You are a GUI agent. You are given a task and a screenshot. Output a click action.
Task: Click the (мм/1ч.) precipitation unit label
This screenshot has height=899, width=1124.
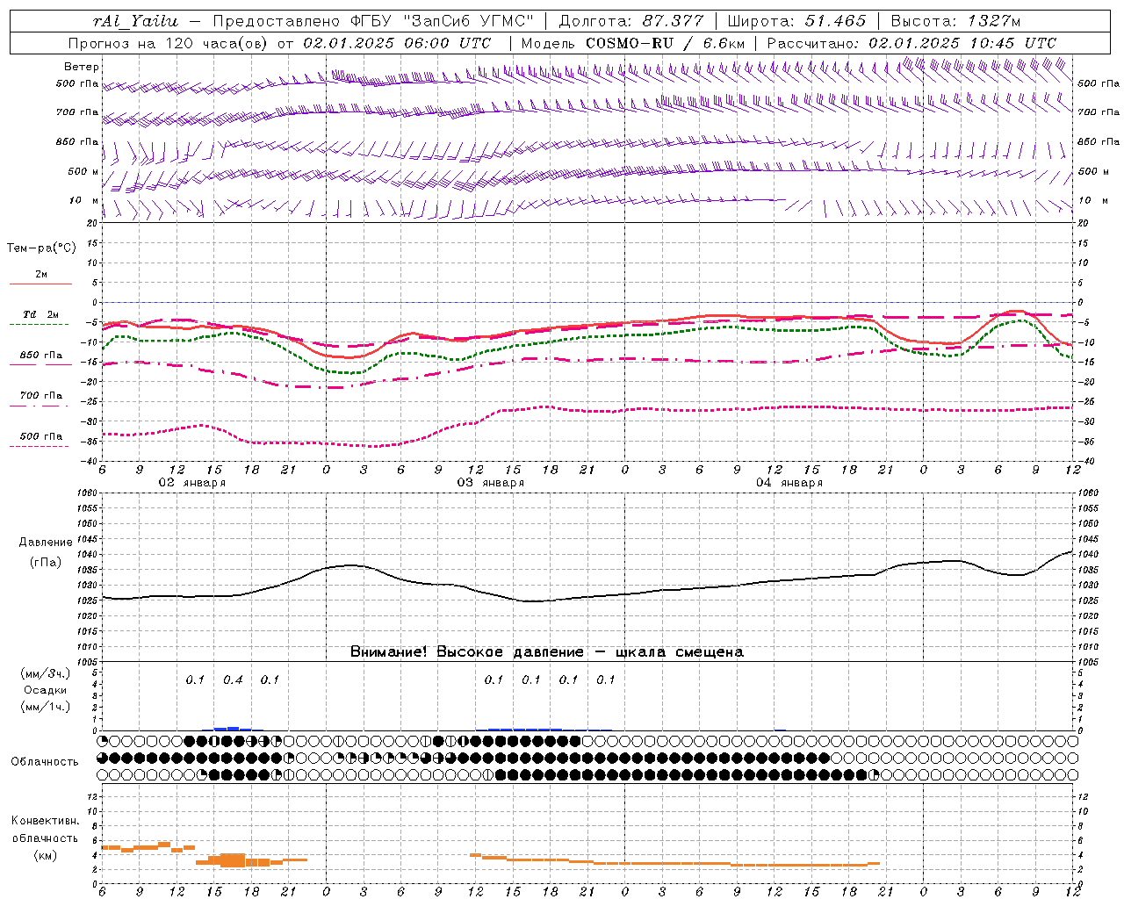(46, 707)
